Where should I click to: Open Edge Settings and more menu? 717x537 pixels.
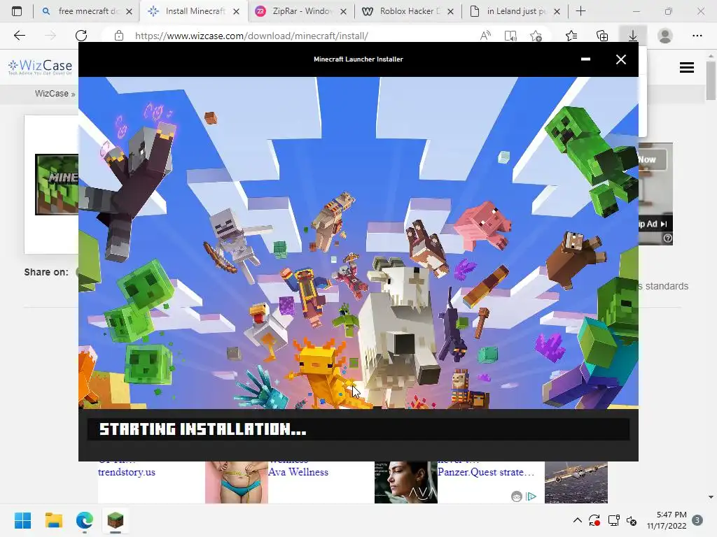tap(697, 36)
